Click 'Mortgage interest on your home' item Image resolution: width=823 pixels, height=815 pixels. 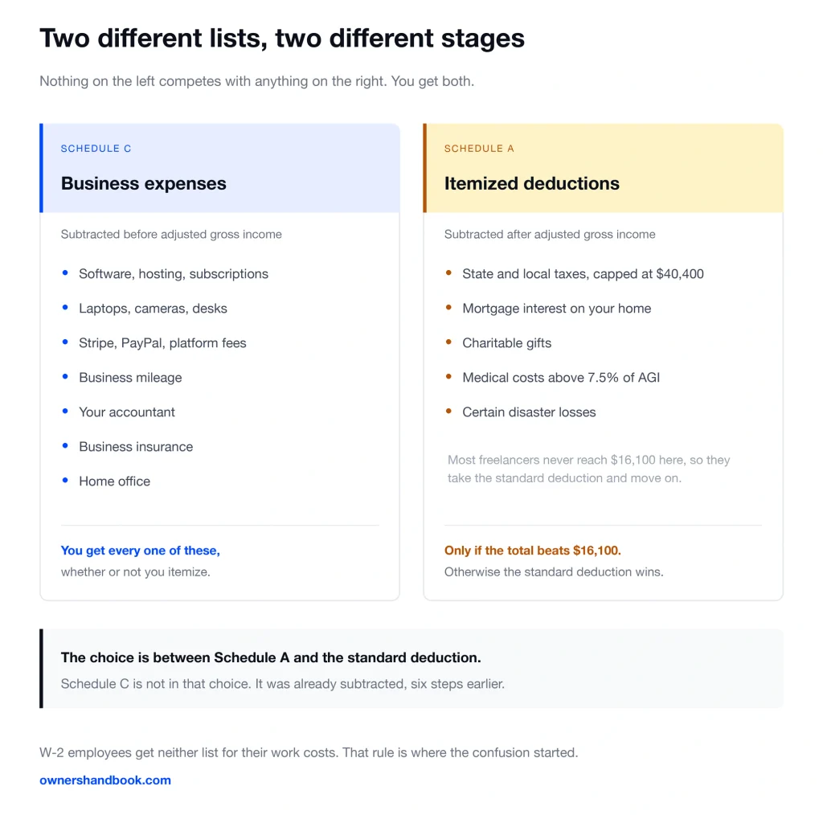[556, 308]
